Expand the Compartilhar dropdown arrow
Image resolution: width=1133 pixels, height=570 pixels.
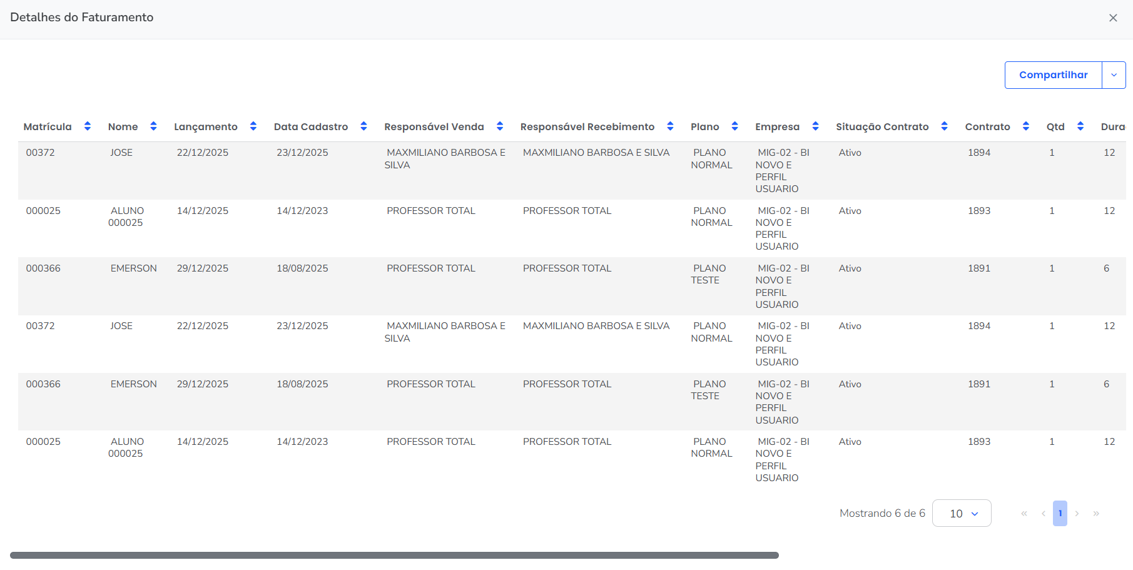1114,75
